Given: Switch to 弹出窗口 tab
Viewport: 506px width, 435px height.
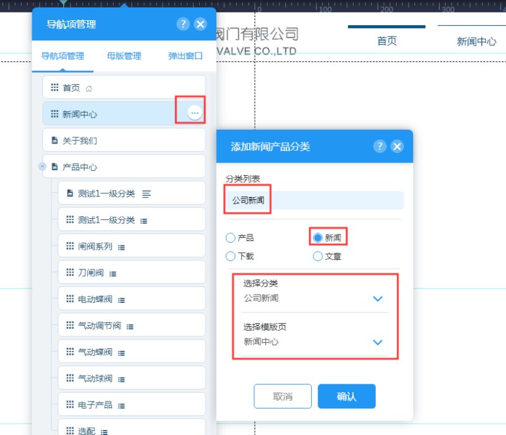Looking at the screenshot, I should click(185, 56).
